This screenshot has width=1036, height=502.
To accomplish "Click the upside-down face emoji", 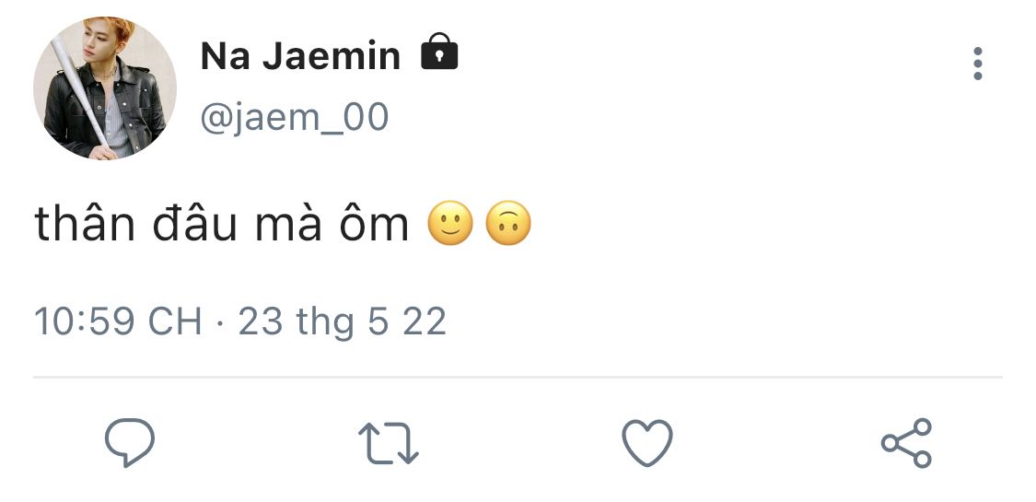I will (x=508, y=226).
